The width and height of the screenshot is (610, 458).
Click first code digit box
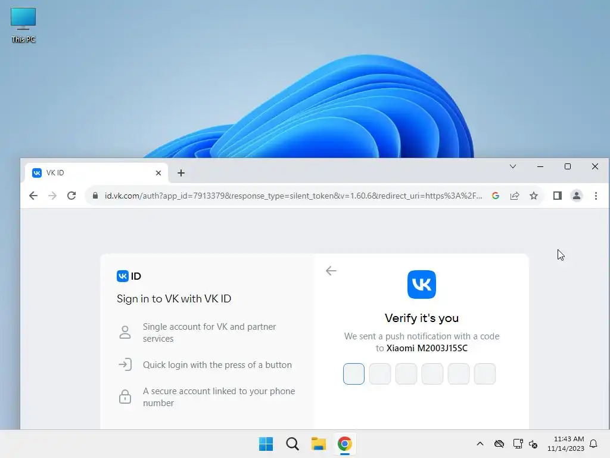[354, 374]
